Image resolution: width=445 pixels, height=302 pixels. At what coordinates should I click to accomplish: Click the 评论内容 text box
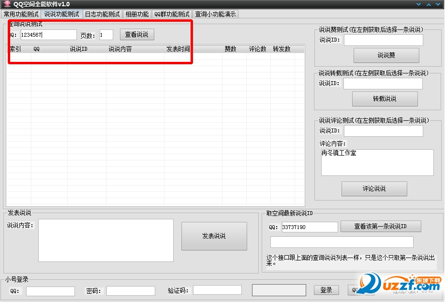(377, 162)
